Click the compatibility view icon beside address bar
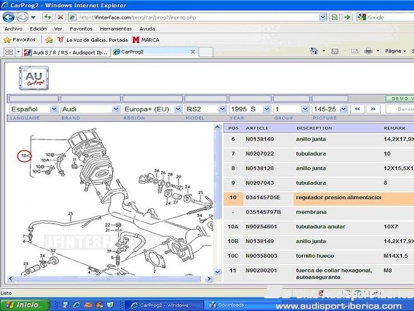 [x=334, y=18]
